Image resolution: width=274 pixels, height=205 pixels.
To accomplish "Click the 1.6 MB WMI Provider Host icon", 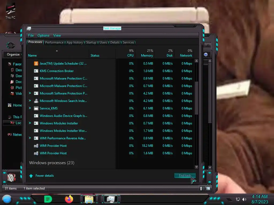I will [x=36, y=153].
